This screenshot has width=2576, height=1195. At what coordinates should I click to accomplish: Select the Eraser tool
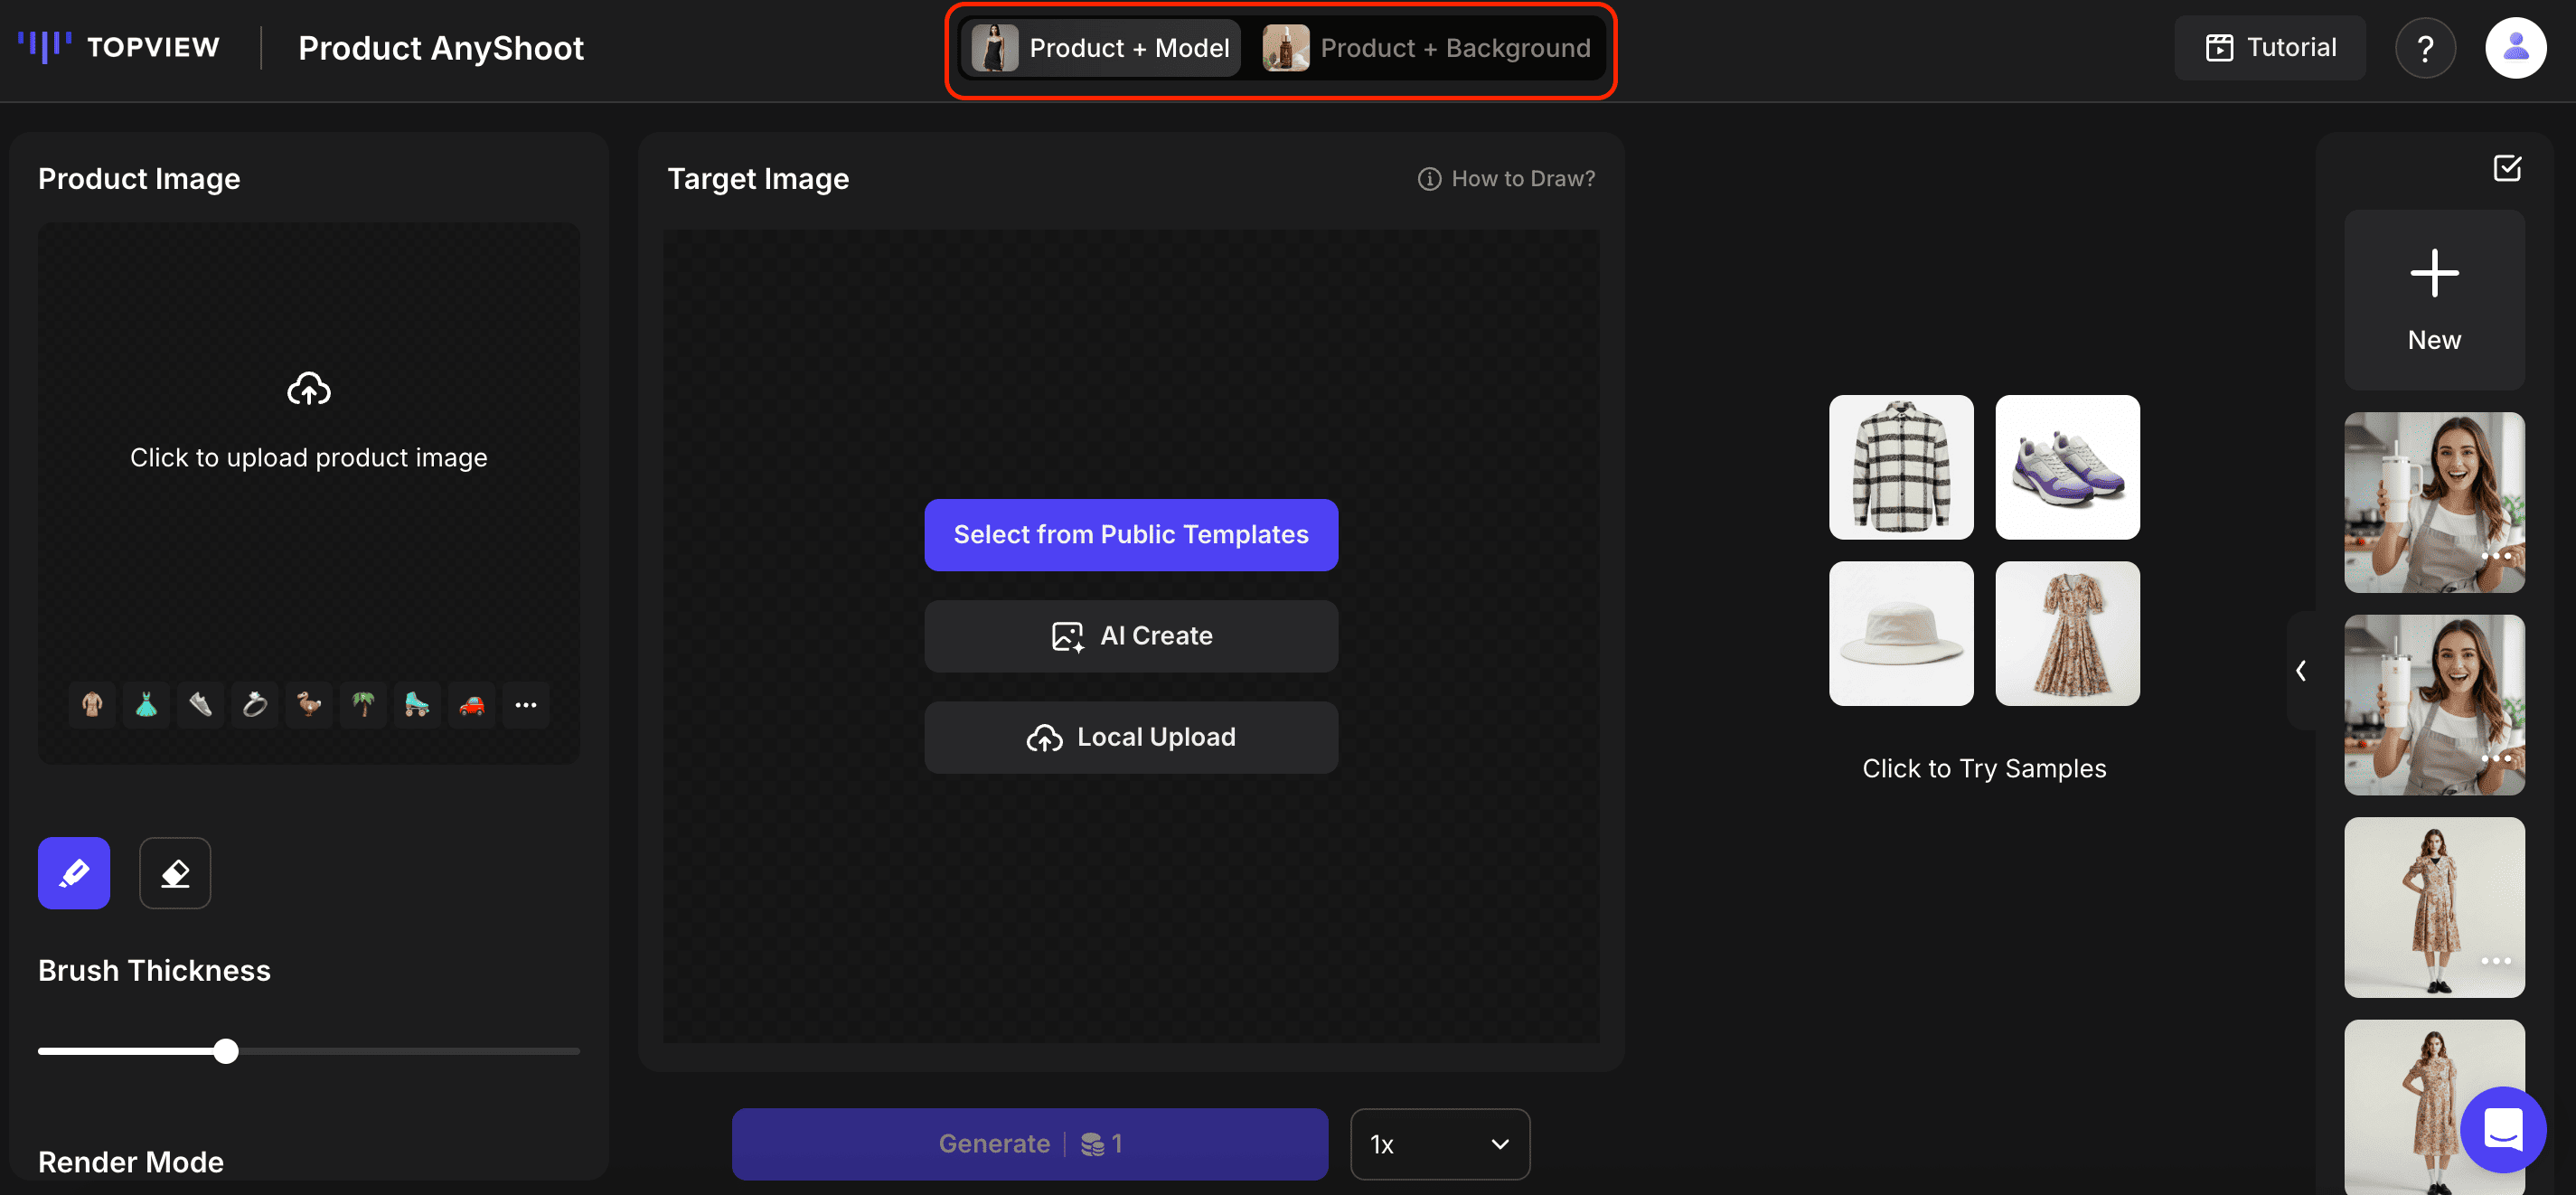175,873
